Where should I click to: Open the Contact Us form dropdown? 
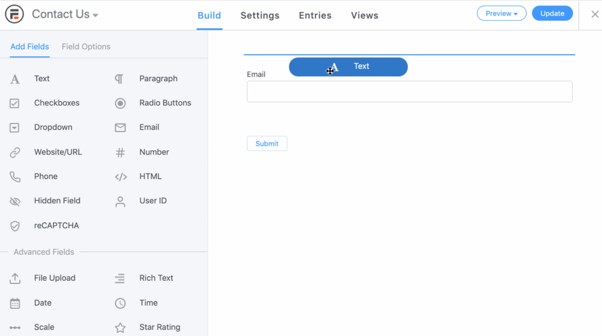coord(65,15)
